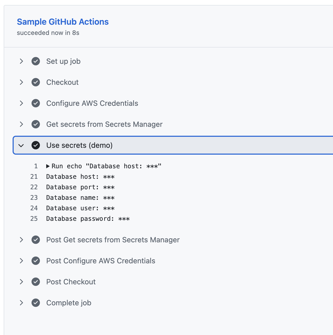Click the Get secrets from Secrets Manager check icon
Viewport: 333px width, 335px height.
tap(36, 124)
